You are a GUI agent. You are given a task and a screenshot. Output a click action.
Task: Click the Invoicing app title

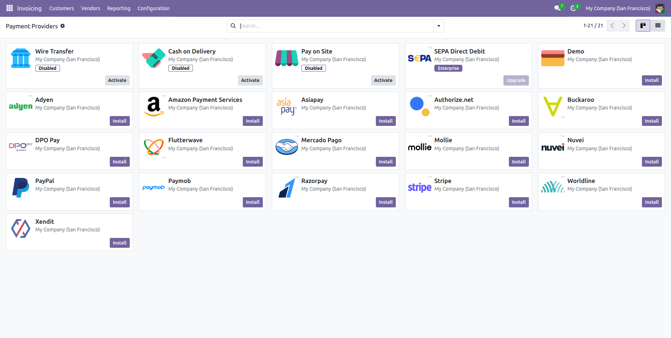click(29, 8)
